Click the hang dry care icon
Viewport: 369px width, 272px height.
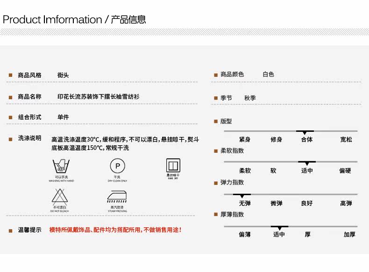(173, 165)
